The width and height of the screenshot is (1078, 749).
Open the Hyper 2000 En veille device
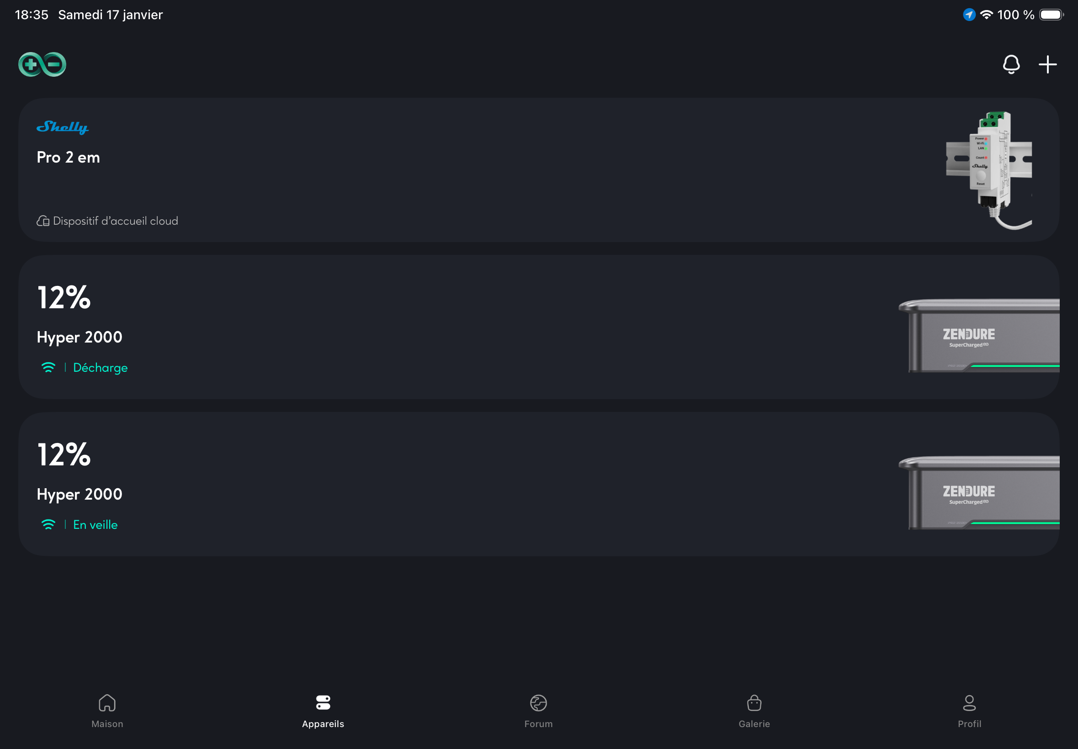point(469,484)
